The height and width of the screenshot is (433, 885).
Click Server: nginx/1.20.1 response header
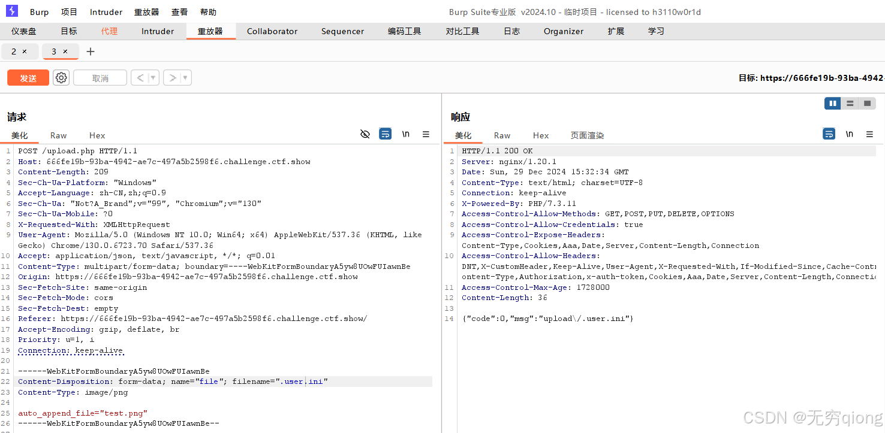point(509,162)
